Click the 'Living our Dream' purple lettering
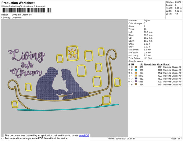This screenshot has width=183, height=141. click(27, 63)
